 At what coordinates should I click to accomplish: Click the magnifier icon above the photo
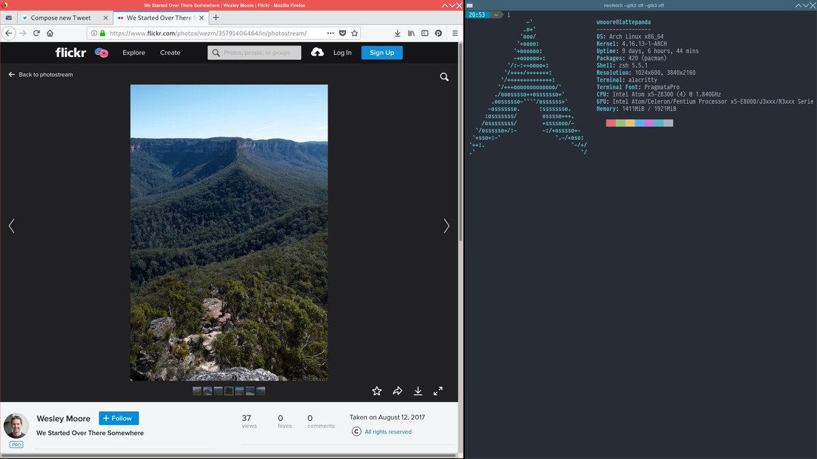pyautogui.click(x=445, y=77)
